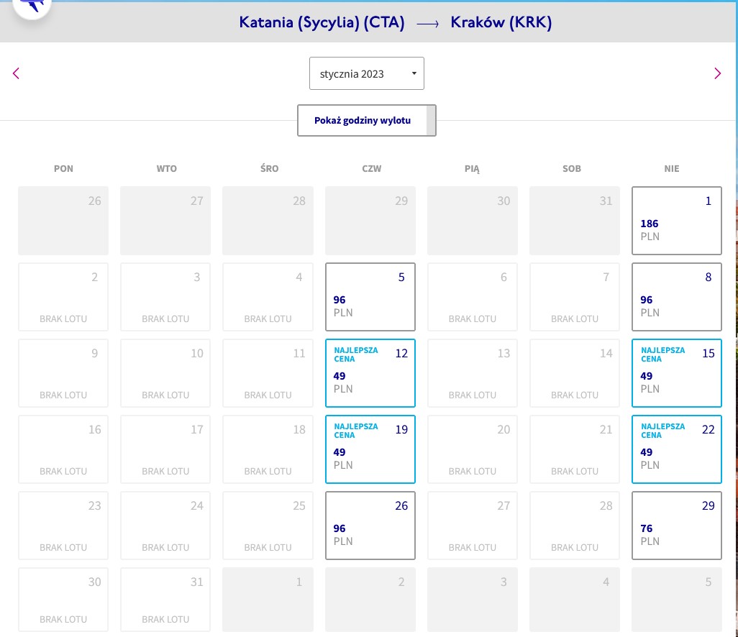
Task: Click January 2 cell marked BRAK LOTU
Action: 63,297
